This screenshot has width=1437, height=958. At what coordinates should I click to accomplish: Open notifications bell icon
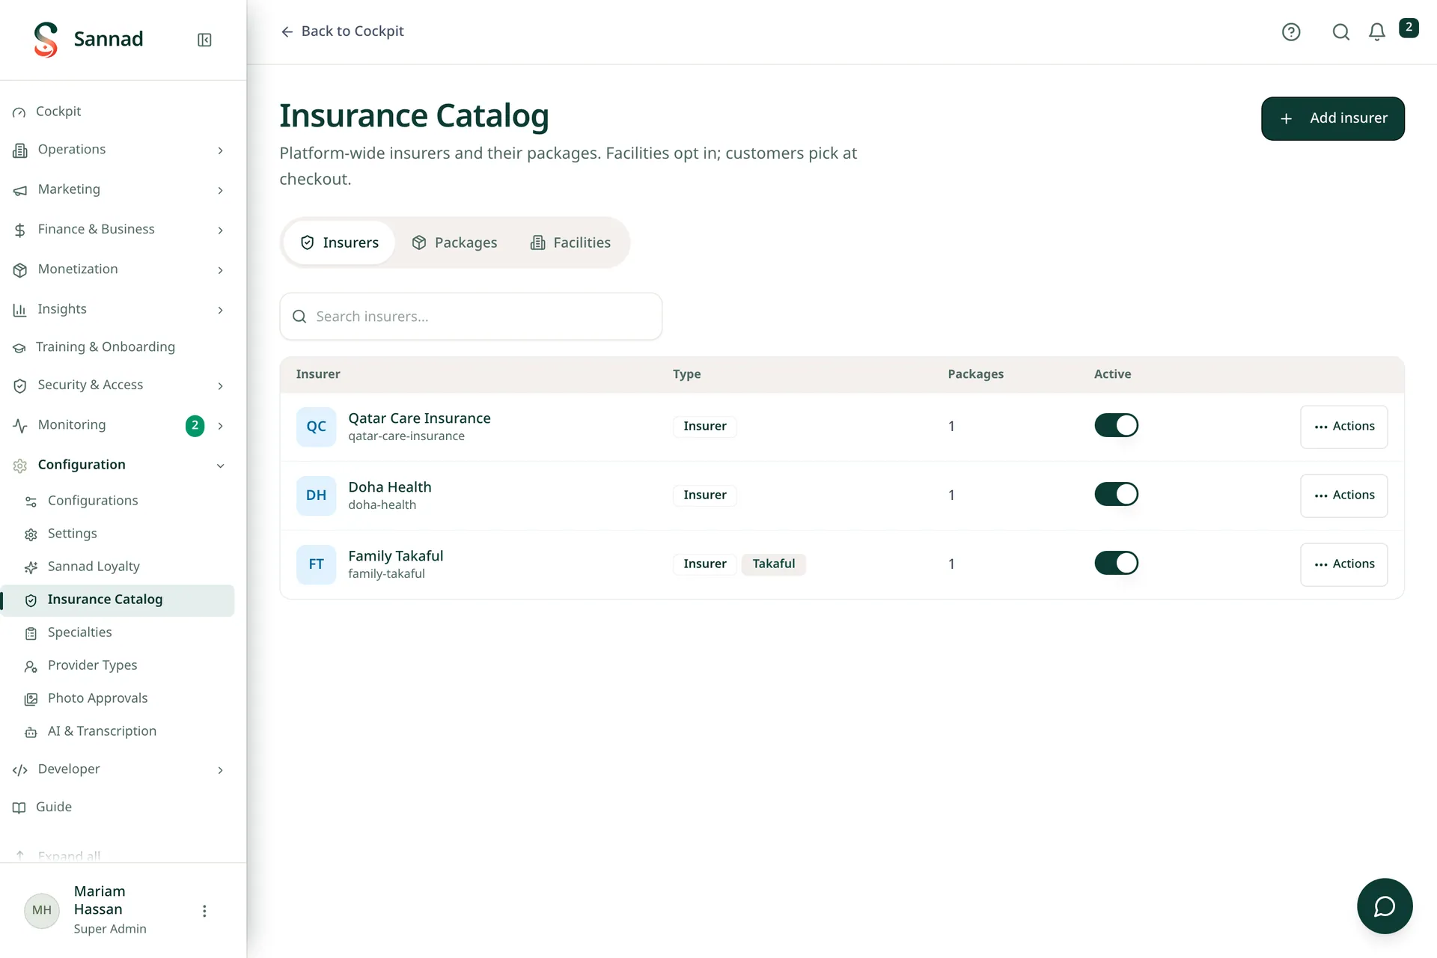click(x=1377, y=31)
